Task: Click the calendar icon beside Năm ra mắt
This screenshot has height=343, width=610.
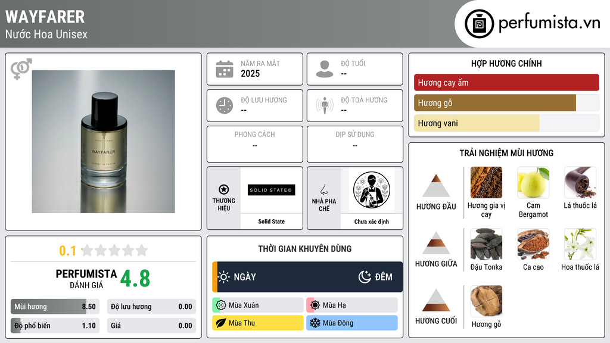Action: point(225,69)
